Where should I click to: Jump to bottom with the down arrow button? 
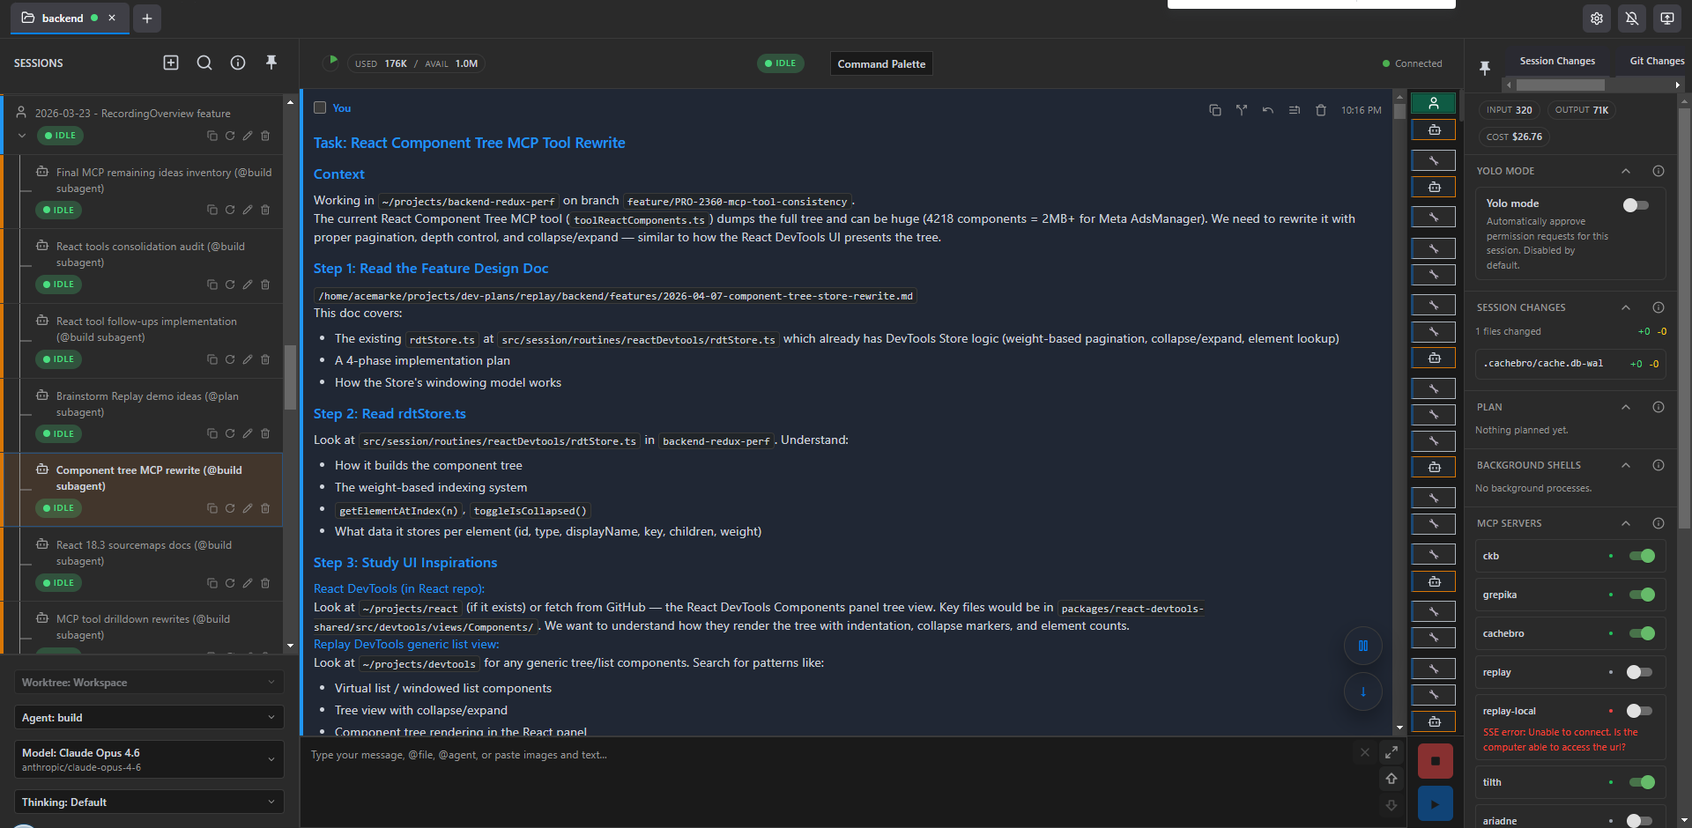click(x=1363, y=691)
